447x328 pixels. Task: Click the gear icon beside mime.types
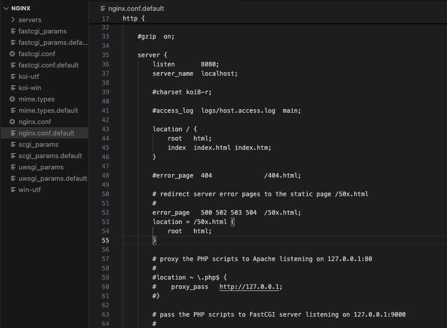click(12, 99)
